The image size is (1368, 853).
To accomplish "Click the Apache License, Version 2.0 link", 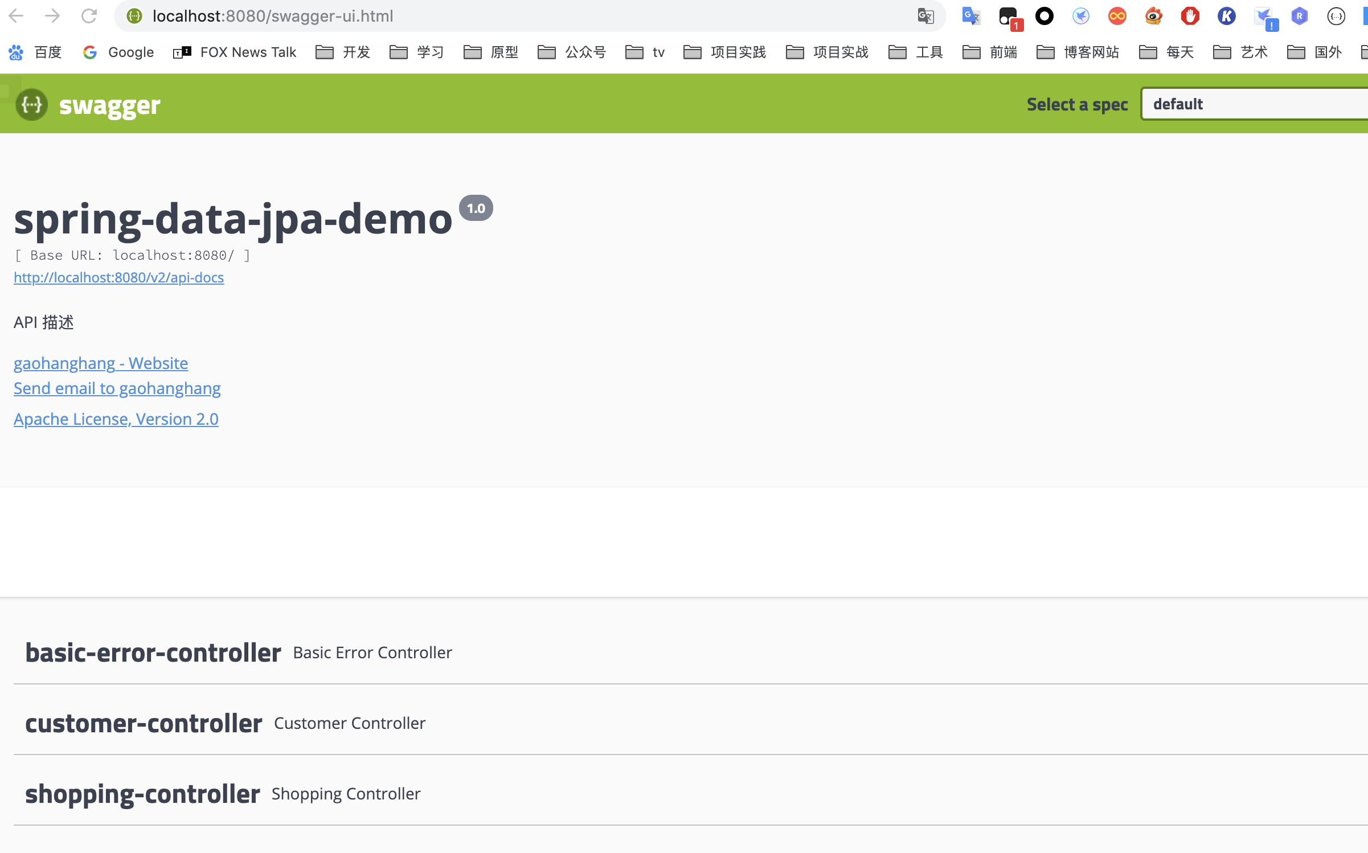I will coord(116,419).
